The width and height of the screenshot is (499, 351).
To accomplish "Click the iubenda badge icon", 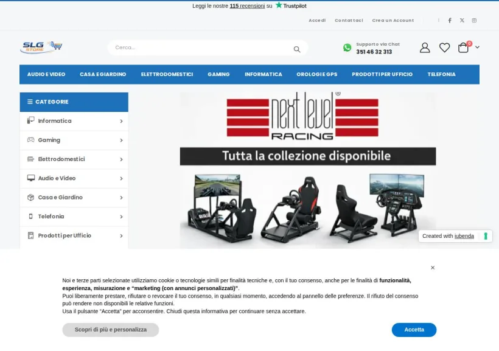I will [x=486, y=236].
